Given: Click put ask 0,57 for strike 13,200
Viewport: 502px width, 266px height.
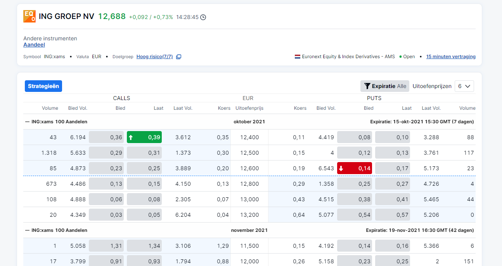Looking at the screenshot, I should pos(393,215).
